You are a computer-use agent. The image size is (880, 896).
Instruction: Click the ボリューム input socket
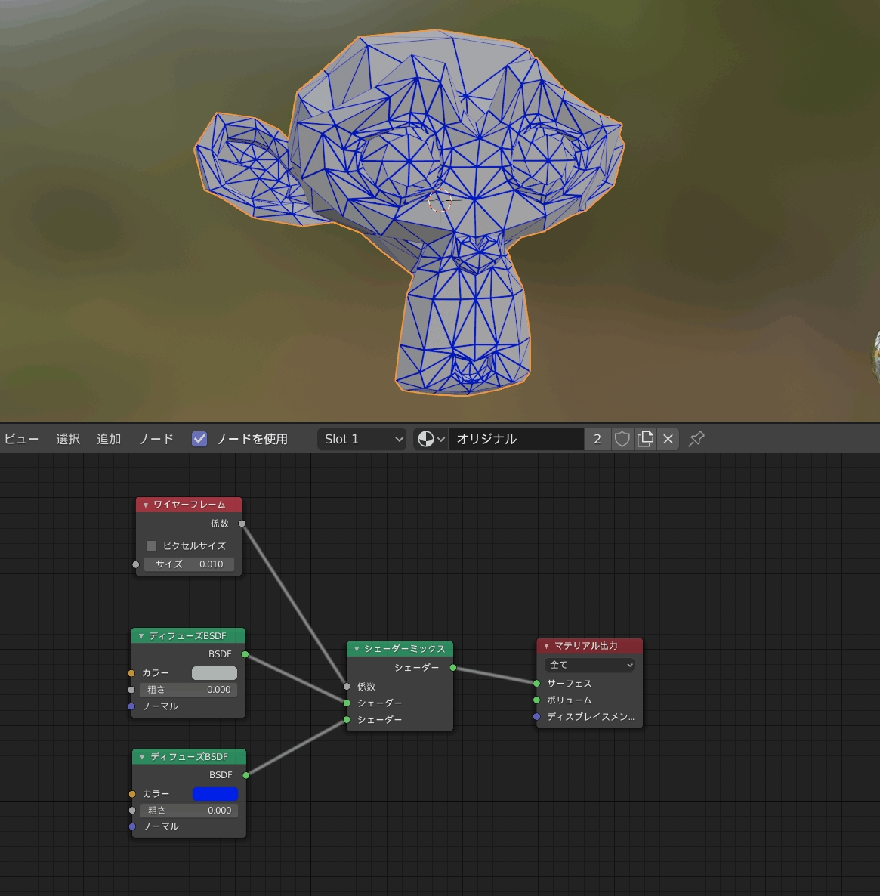tap(536, 700)
